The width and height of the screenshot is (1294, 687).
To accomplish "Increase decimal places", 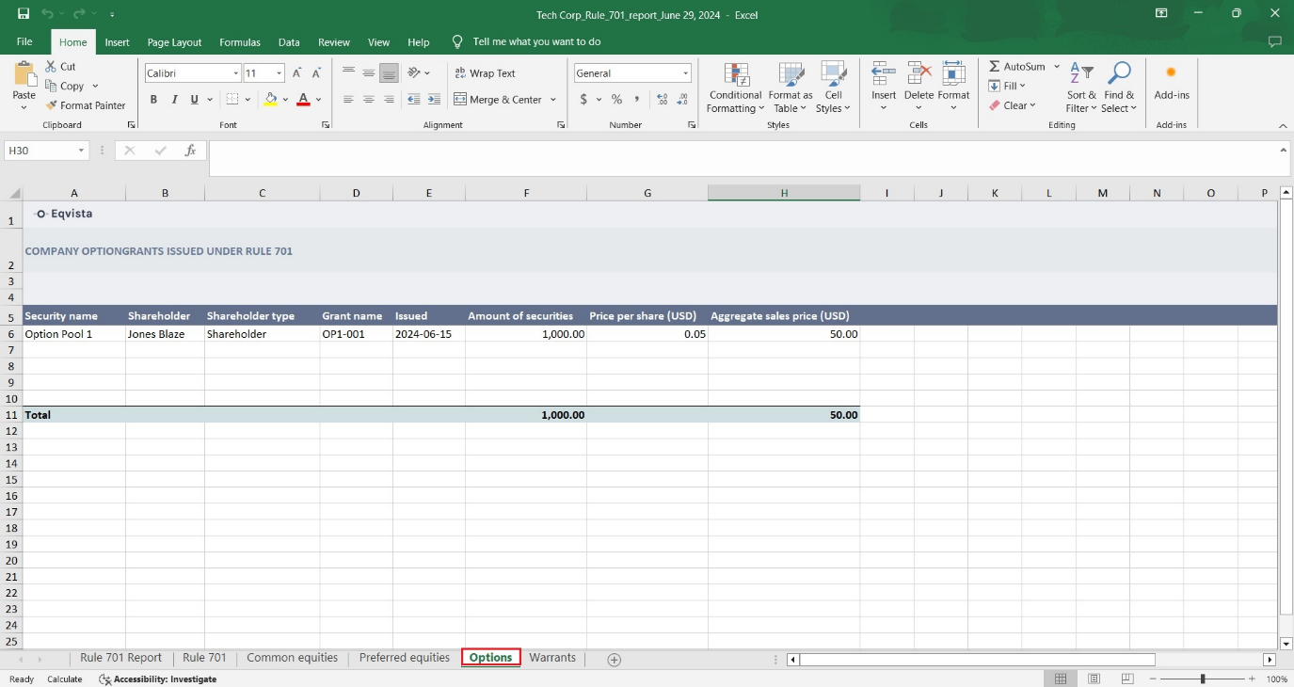I will (663, 99).
